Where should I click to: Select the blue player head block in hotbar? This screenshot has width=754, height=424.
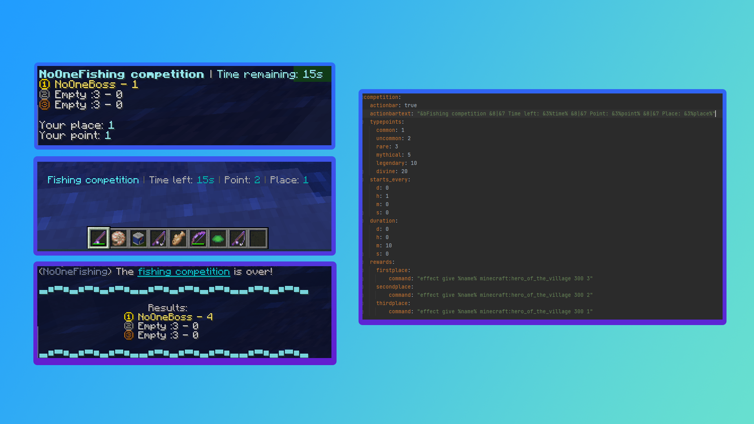click(x=138, y=238)
